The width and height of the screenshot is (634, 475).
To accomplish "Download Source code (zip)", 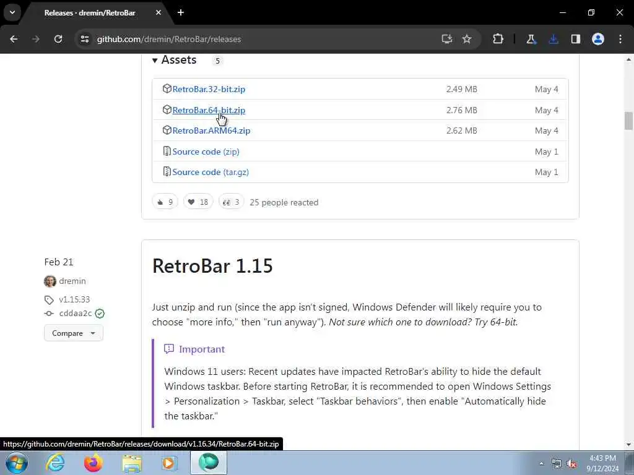I will point(206,152).
